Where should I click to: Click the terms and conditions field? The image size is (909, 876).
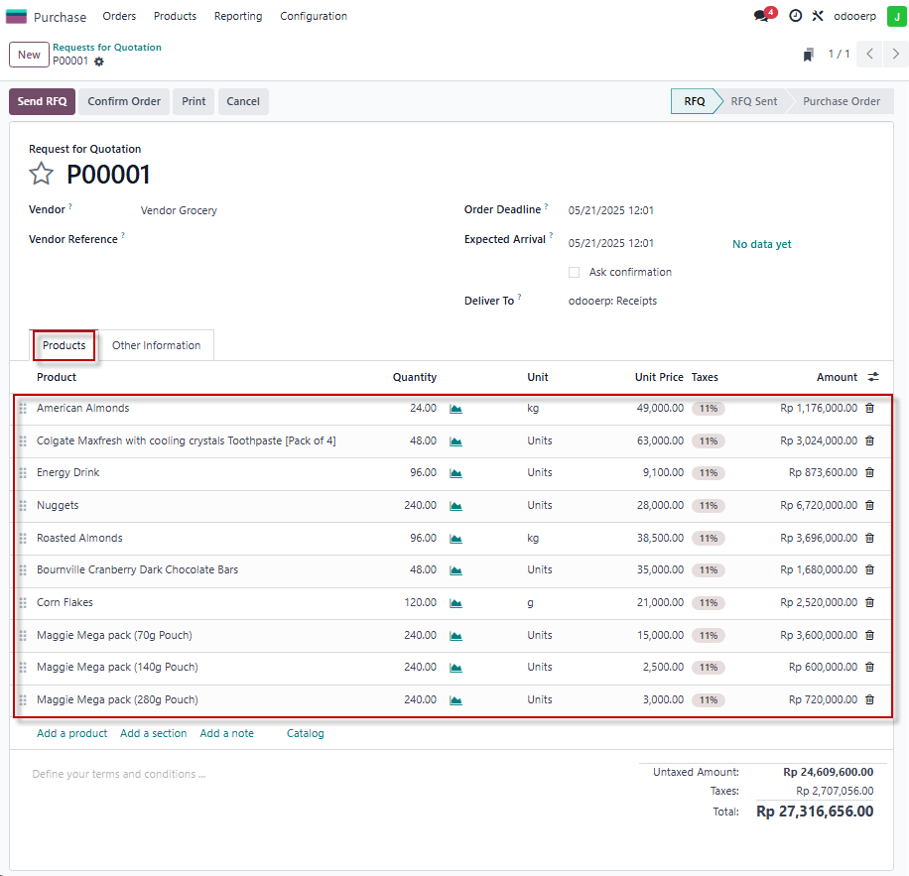pyautogui.click(x=119, y=774)
